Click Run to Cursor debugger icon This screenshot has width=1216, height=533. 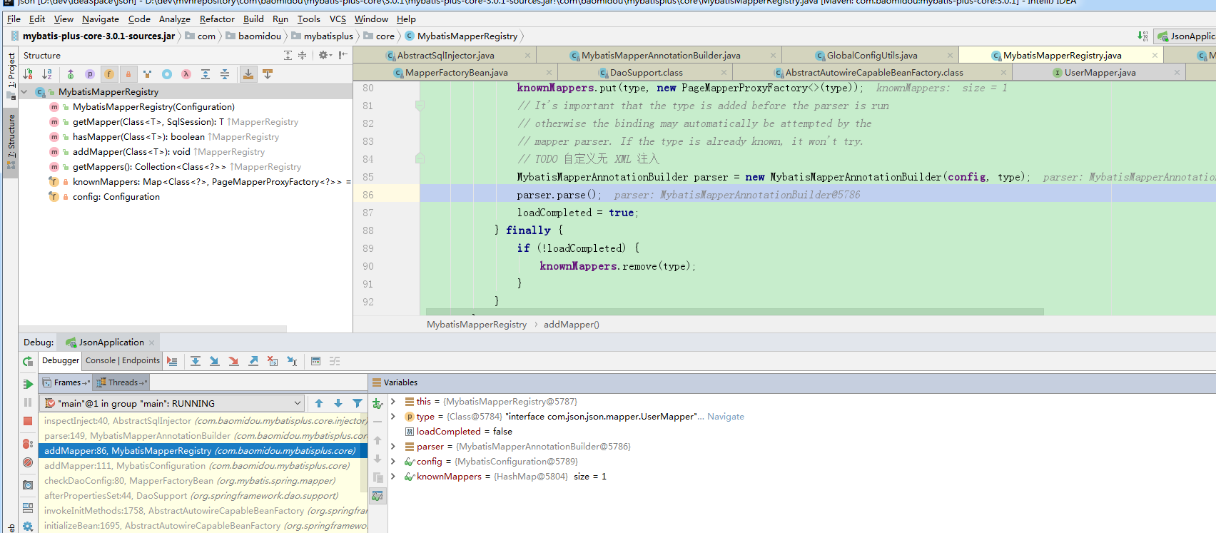click(292, 361)
